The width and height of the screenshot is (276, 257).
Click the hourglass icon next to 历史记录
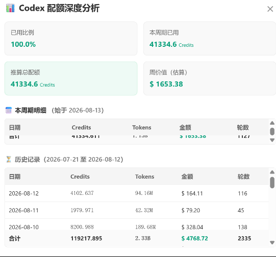click(9, 159)
